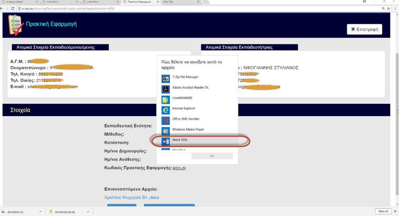Viewport: 399px width, 216px height.
Task: Click the zoom magnifier icon in address bar
Action: point(383,9)
